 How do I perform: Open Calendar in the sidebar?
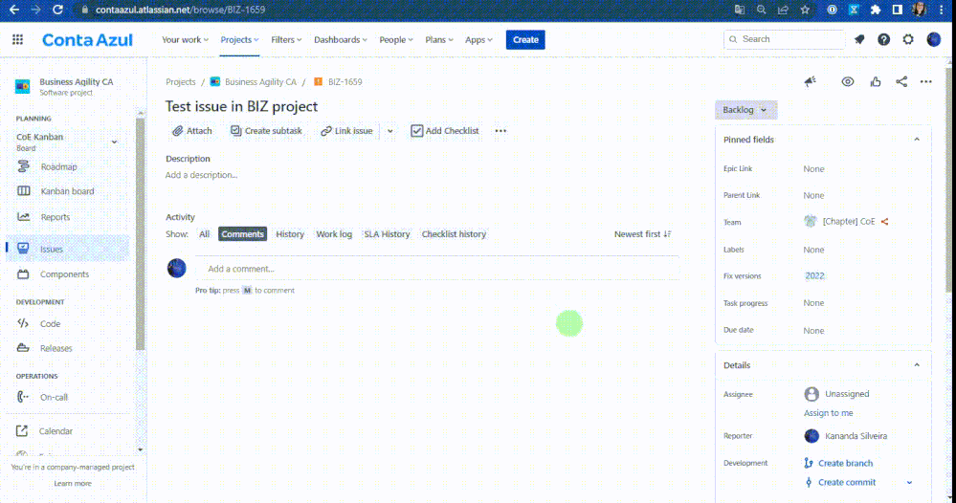(56, 431)
